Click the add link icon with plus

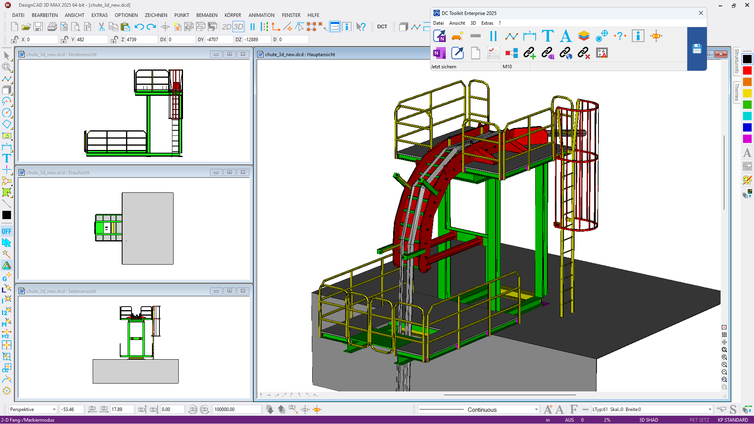(529, 53)
